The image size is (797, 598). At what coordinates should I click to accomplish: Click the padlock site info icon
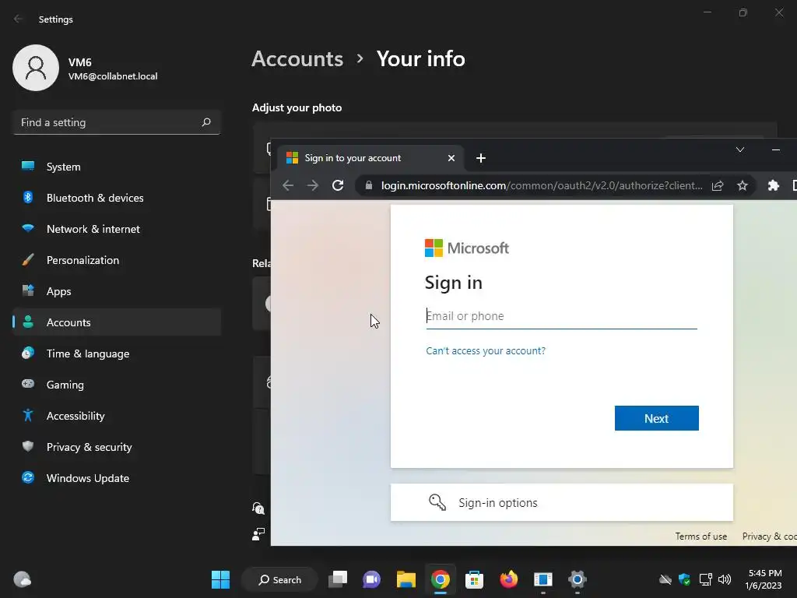[368, 185]
